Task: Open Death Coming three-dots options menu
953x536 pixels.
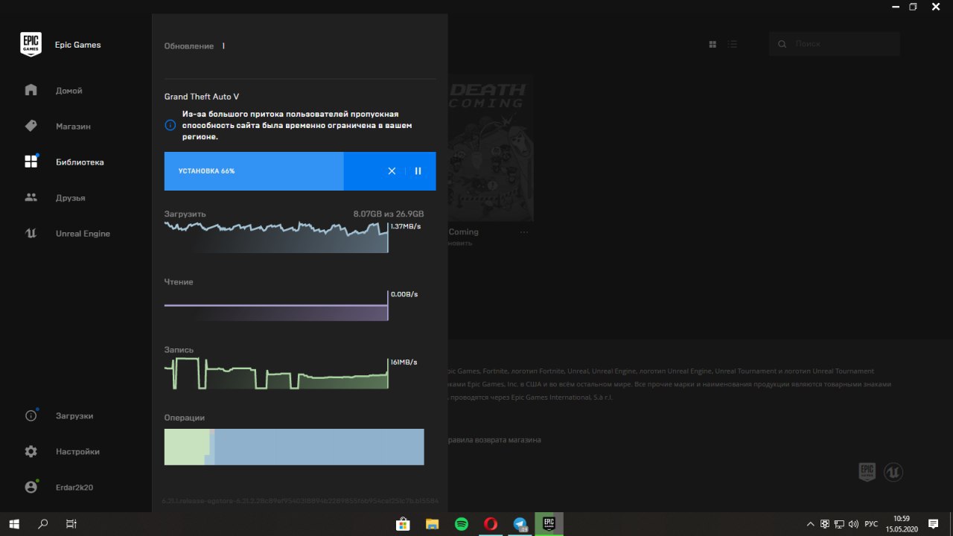Action: 524,232
